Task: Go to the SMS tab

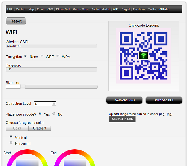Action: tap(50, 9)
